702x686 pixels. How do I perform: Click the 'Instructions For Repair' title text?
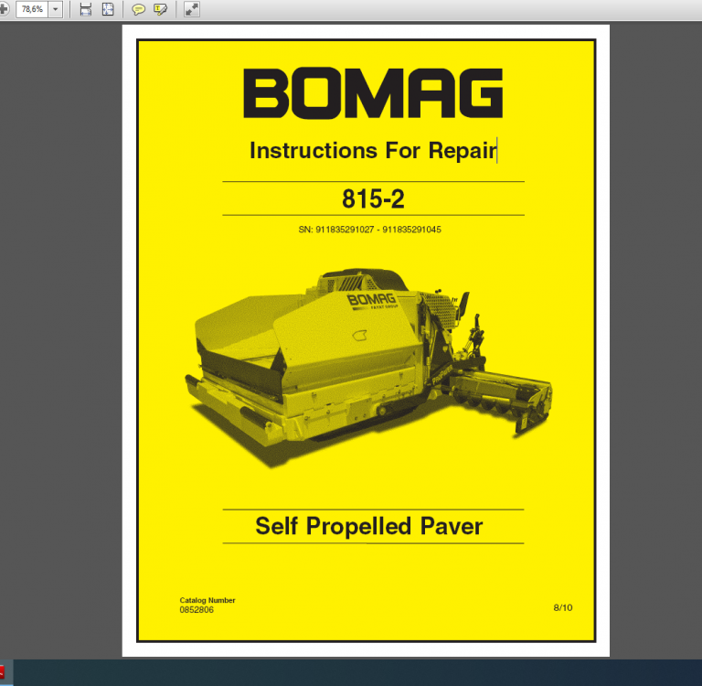click(x=373, y=151)
